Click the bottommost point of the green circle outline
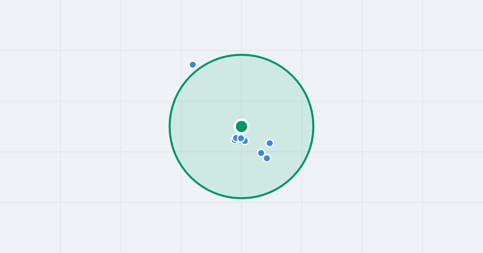 tap(242, 198)
